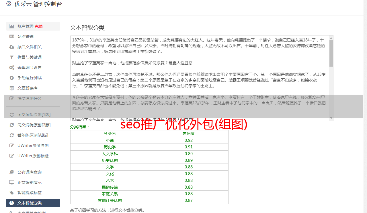
Task: Select the active 文本智能分类 menu item
Action: pos(33,203)
